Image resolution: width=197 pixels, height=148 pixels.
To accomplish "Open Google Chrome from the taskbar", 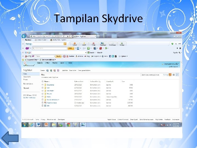I will pos(68,125).
